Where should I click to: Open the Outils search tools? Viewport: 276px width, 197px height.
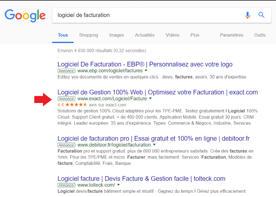click(x=260, y=35)
